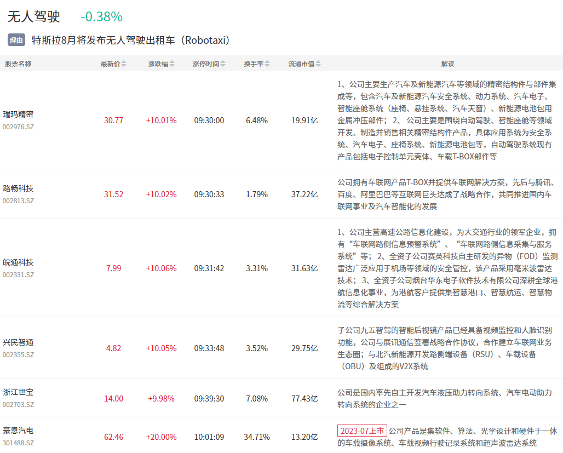Click the 2023-07上市 tag
563x453 pixels.
pos(362,431)
